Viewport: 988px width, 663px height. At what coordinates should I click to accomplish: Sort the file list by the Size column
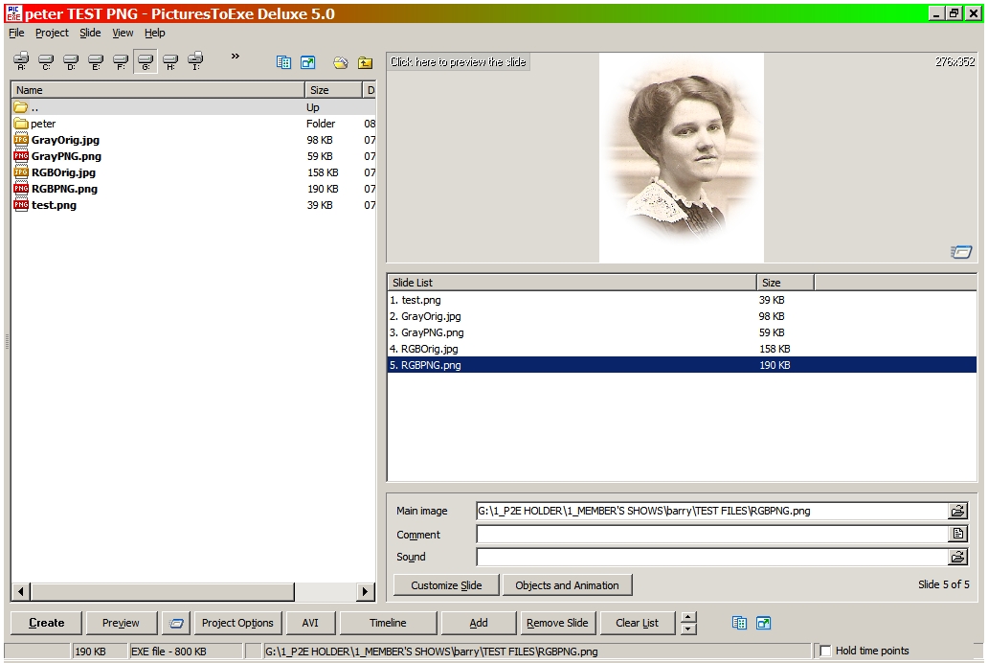click(x=331, y=90)
